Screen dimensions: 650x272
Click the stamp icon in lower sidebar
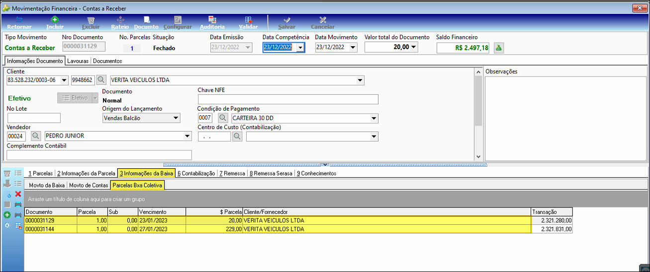7,183
